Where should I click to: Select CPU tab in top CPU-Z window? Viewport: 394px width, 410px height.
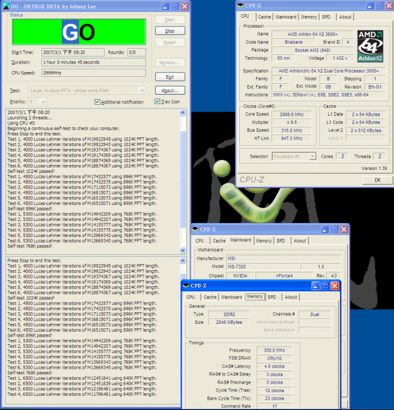(245, 16)
